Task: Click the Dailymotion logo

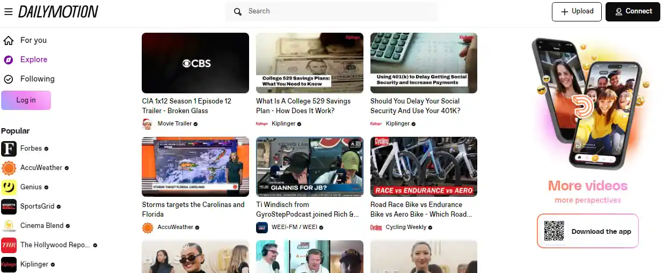Action: point(58,11)
